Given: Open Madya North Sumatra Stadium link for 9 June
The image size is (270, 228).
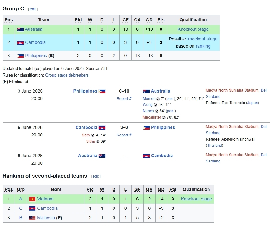Looking at the screenshot, I should pos(232,155).
